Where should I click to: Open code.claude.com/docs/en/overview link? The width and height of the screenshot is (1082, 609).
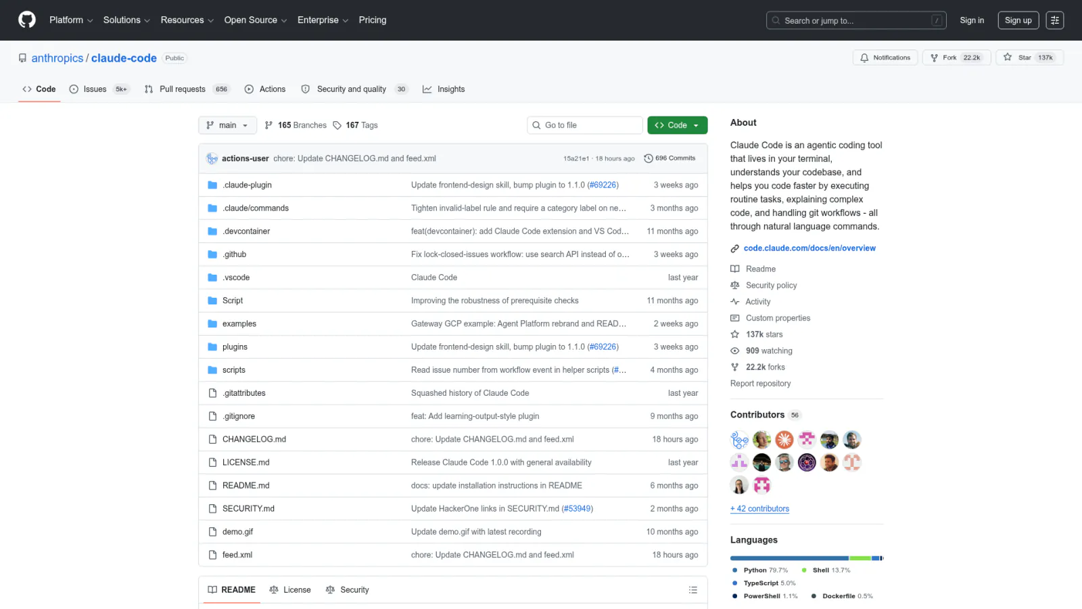pyautogui.click(x=809, y=248)
